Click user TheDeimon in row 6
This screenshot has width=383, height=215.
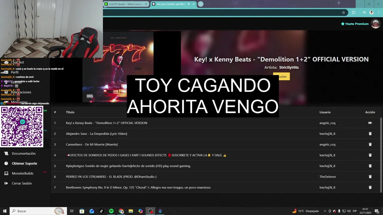327,176
